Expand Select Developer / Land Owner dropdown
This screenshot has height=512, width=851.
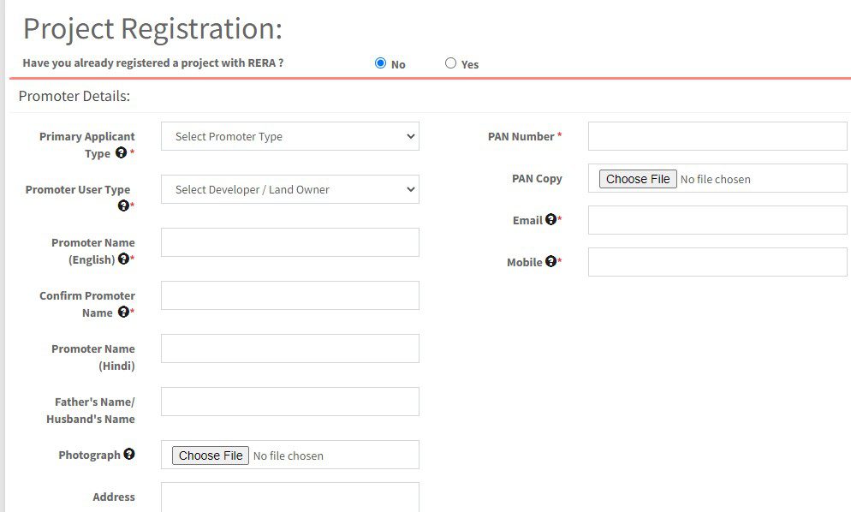click(290, 189)
